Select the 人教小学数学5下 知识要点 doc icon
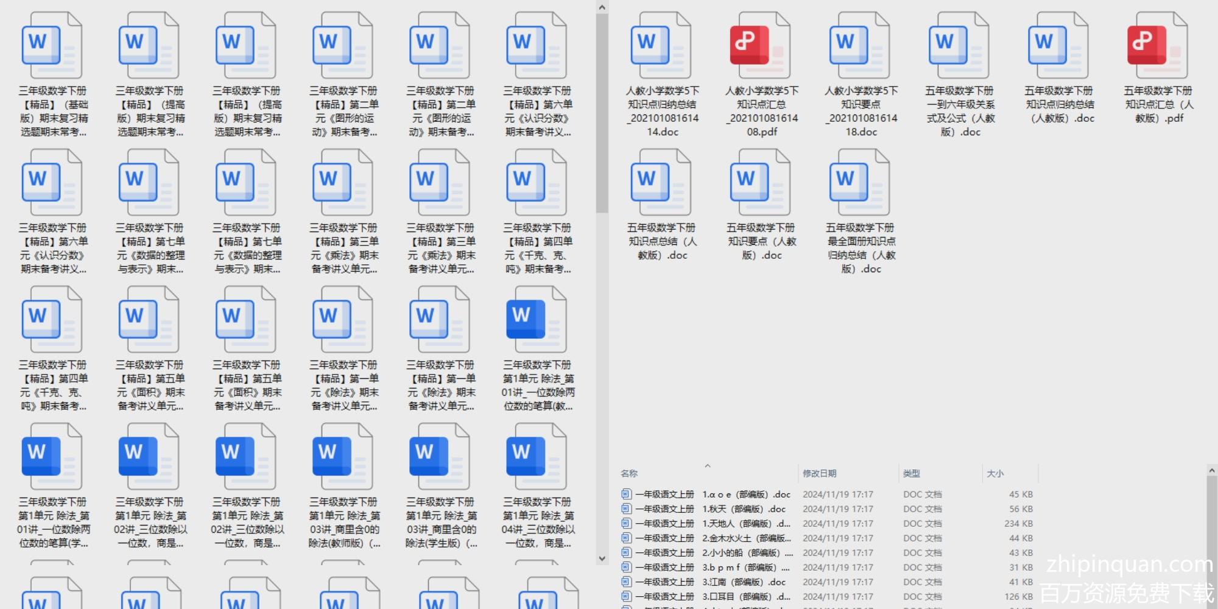This screenshot has width=1218, height=609. pos(860,46)
